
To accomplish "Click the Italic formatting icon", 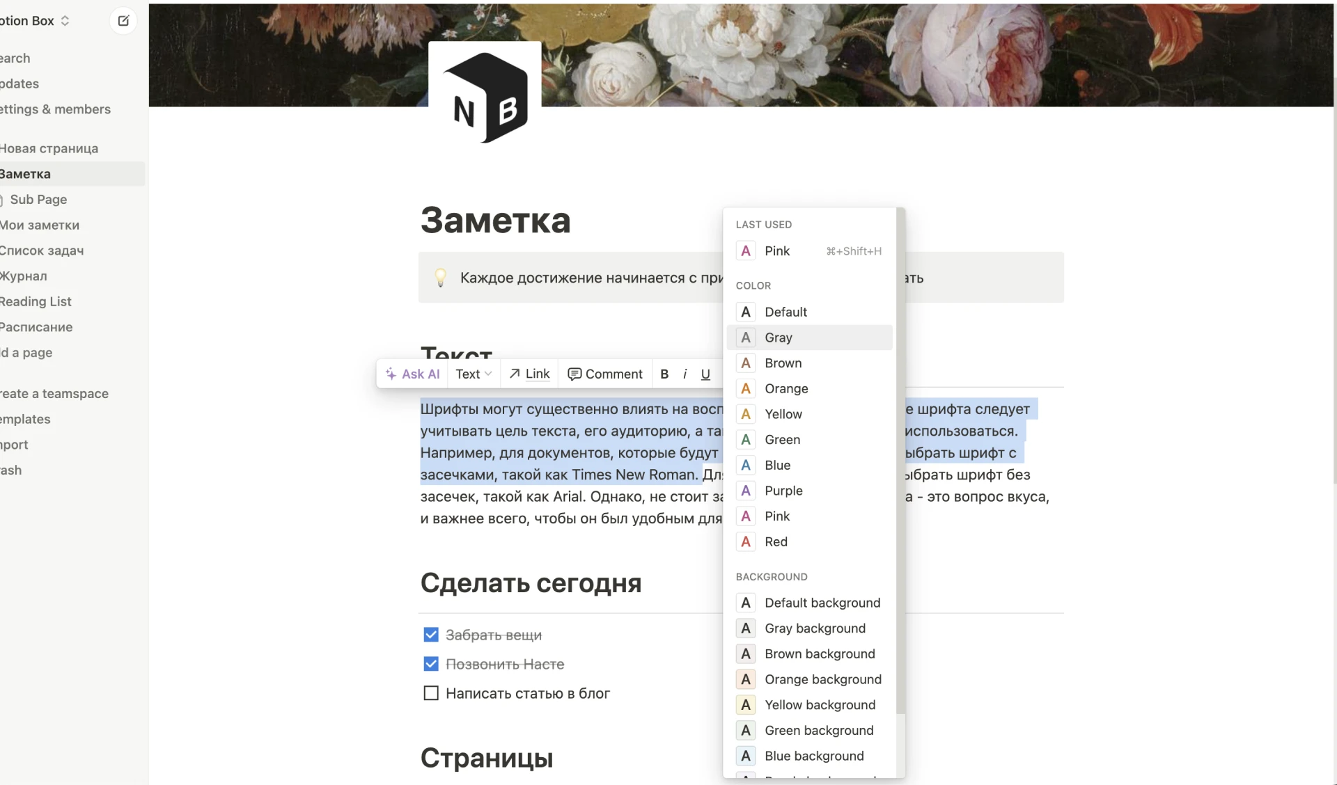I will tap(685, 373).
